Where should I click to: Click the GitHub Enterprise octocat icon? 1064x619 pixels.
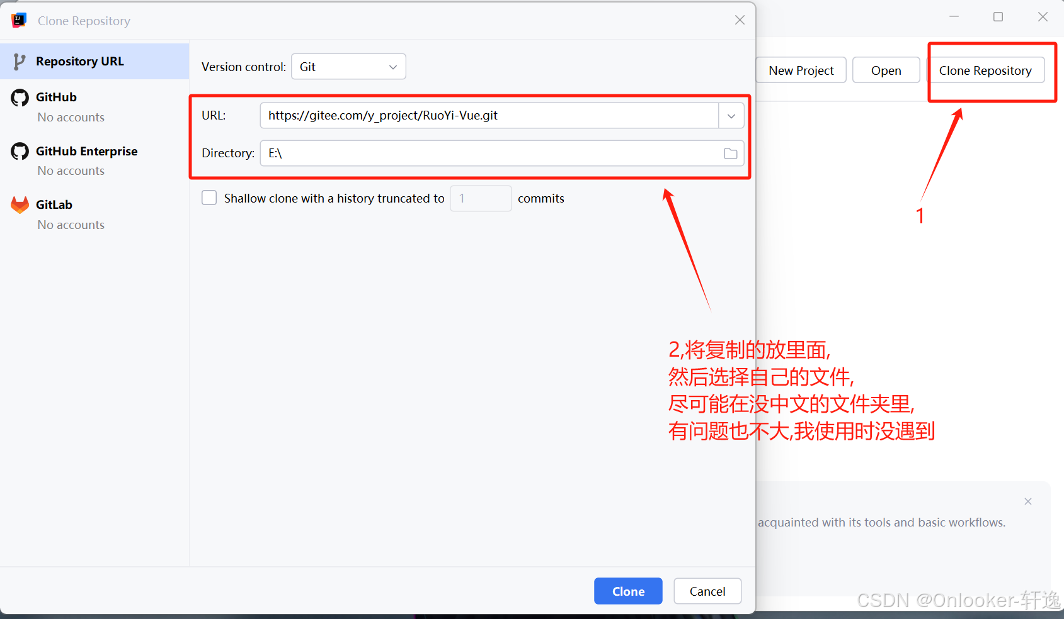point(20,151)
